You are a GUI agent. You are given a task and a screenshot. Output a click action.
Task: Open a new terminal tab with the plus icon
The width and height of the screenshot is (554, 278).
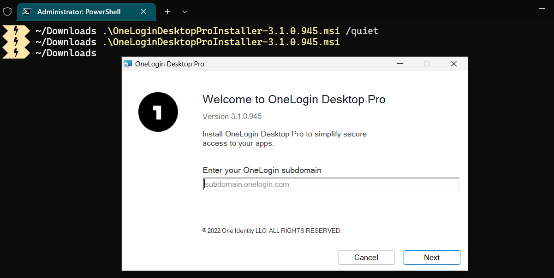[167, 11]
